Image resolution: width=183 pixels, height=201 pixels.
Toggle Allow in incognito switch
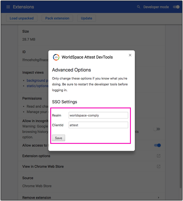pos(157,129)
